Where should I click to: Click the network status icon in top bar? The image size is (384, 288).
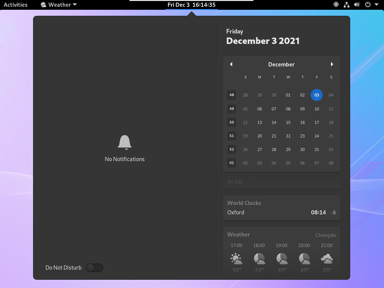[347, 5]
